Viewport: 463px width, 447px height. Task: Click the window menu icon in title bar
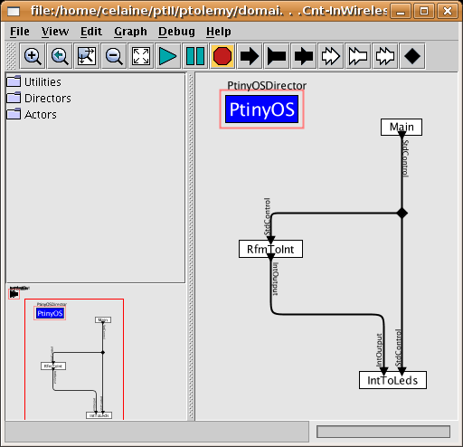tap(14, 11)
